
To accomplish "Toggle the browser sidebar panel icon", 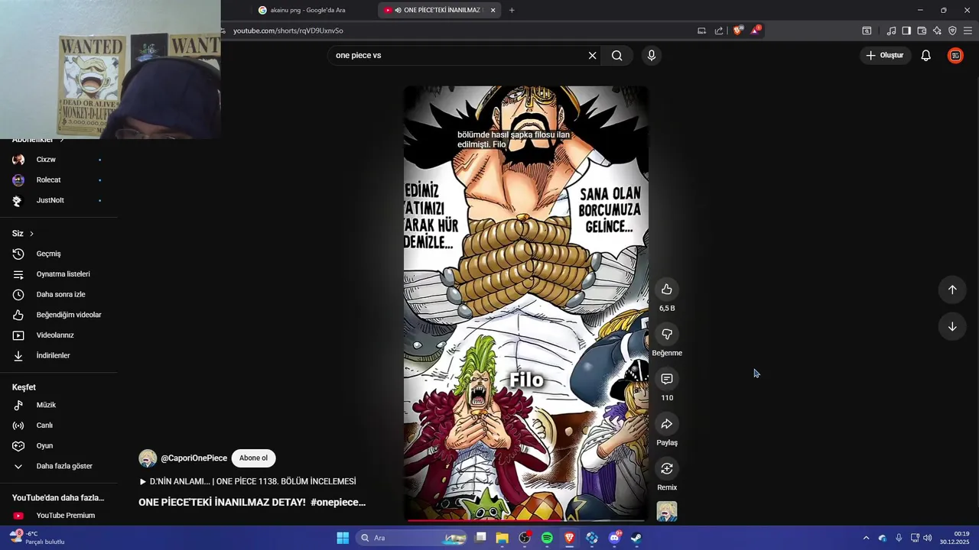I will (x=906, y=31).
